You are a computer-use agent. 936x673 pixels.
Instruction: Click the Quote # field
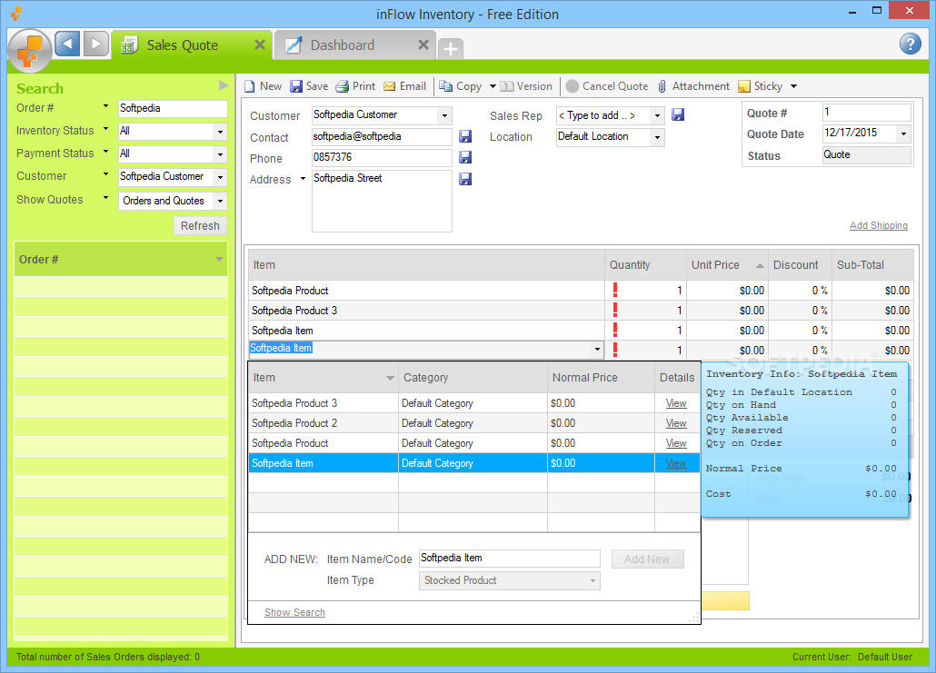coord(866,113)
